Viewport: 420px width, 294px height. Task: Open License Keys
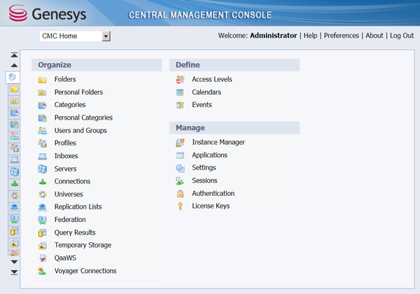point(211,206)
